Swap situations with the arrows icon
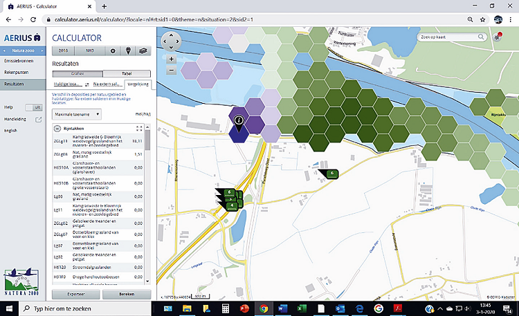519x316 pixels. pyautogui.click(x=87, y=84)
